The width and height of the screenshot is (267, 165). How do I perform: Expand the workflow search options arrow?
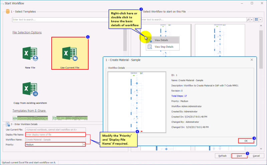point(251,20)
